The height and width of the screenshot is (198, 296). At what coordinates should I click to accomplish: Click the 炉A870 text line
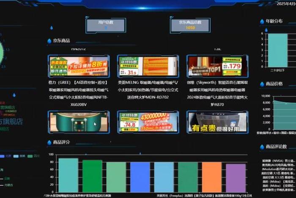(217, 104)
